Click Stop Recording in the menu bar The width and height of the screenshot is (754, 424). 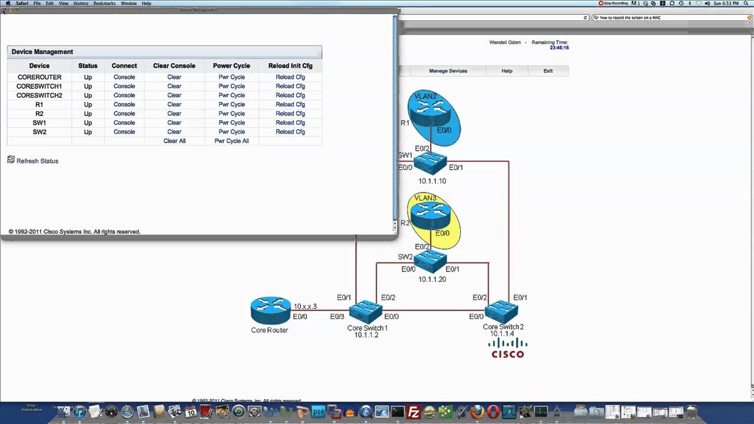613,3
